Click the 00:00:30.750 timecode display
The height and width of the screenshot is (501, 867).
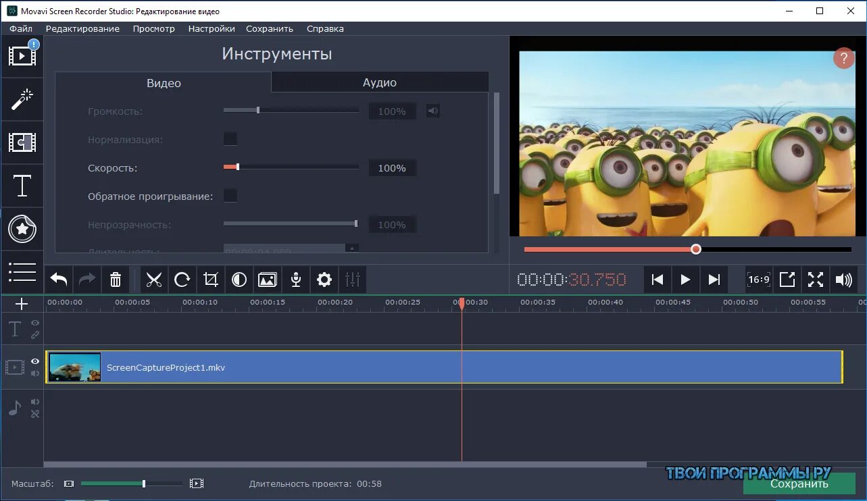(x=572, y=280)
